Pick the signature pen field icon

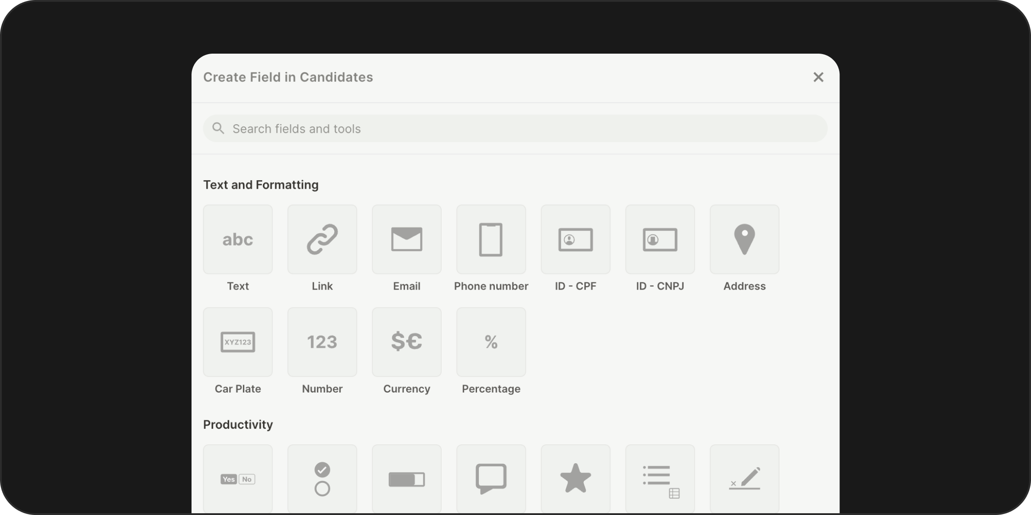point(744,479)
